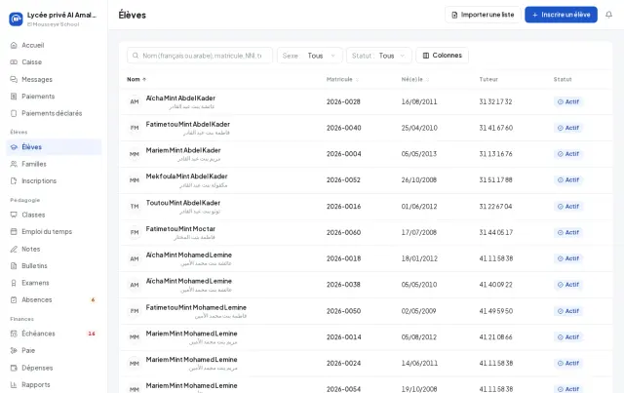Go to Emploi du temps calendar icon
The image size is (624, 393).
[x=14, y=231]
